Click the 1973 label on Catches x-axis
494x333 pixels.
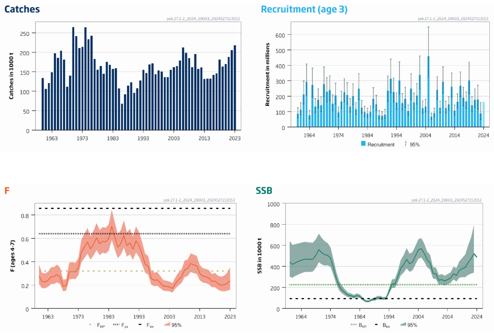(x=82, y=138)
